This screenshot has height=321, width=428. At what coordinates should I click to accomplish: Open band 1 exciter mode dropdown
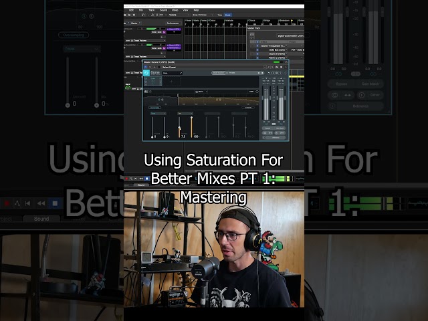(158, 113)
